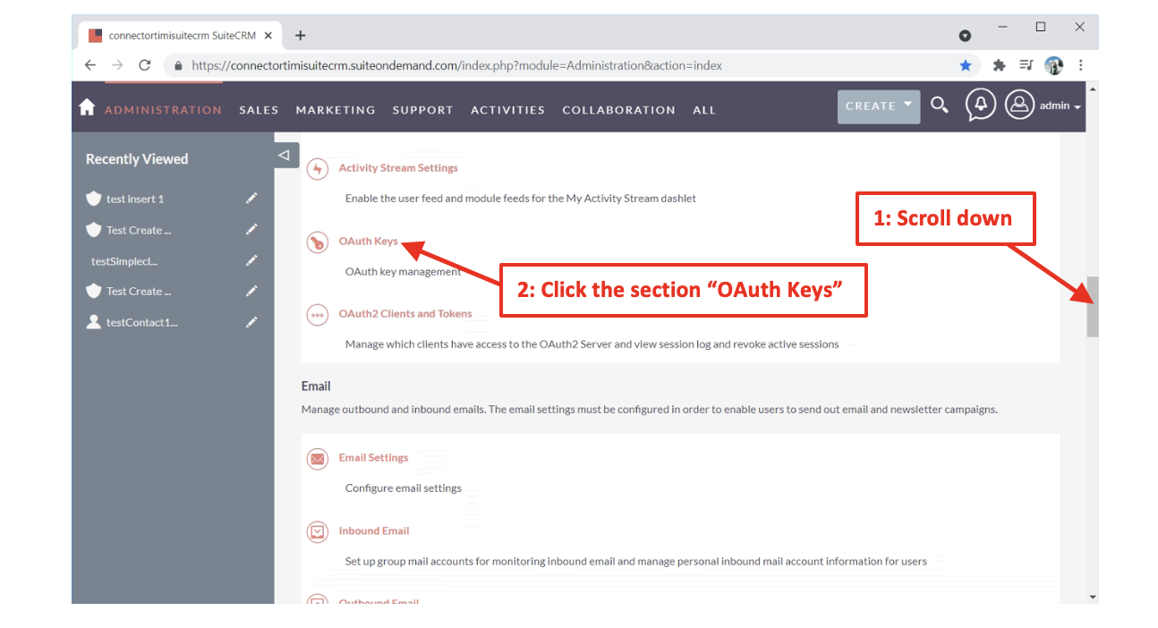Image resolution: width=1158 pixels, height=628 pixels.
Task: Click the SuiteCRM home icon
Action: [x=87, y=108]
